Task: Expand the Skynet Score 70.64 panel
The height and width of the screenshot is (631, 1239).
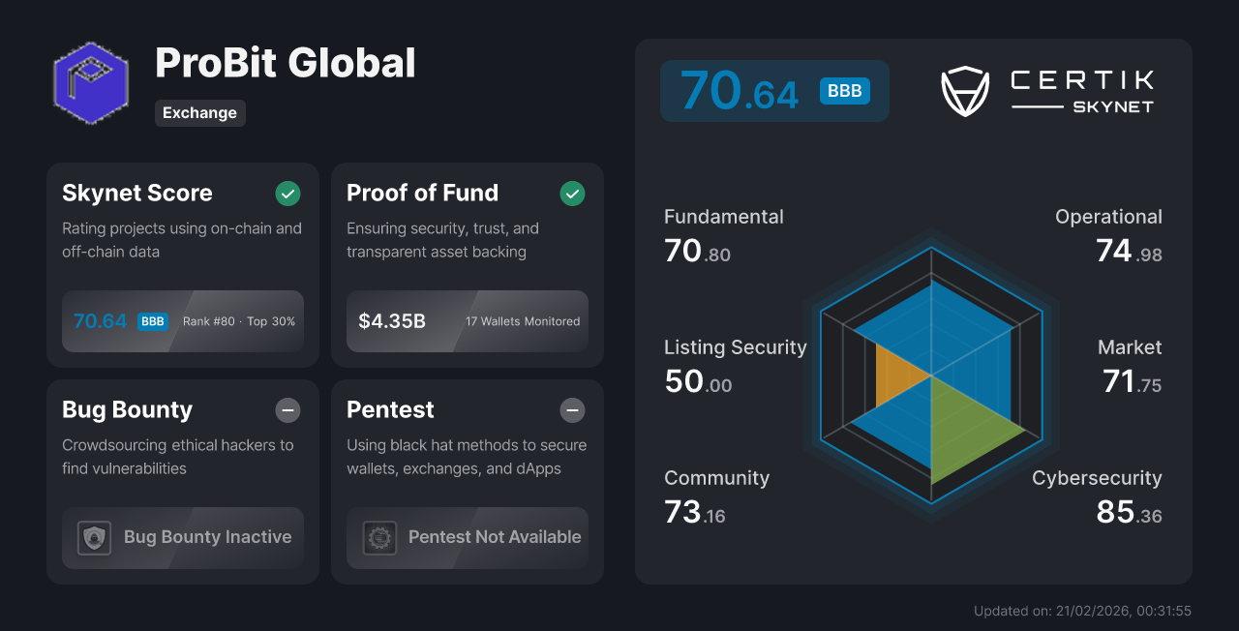Action: [x=182, y=321]
